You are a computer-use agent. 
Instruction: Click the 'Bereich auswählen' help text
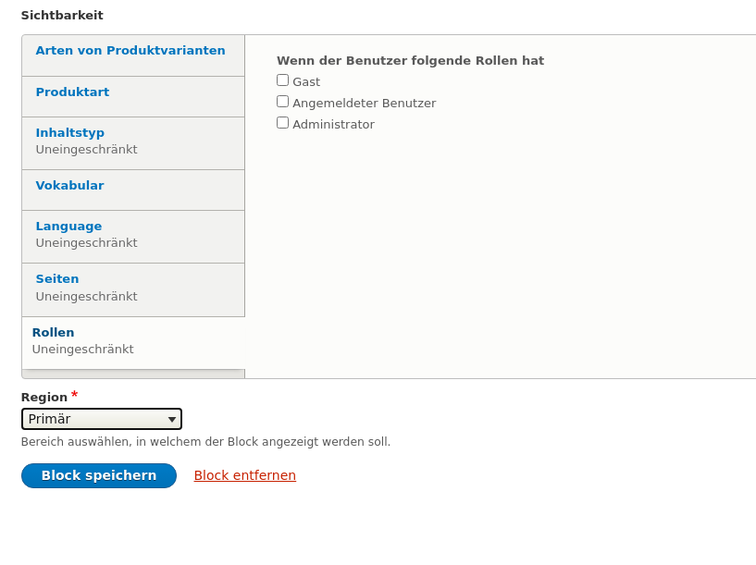(205, 442)
